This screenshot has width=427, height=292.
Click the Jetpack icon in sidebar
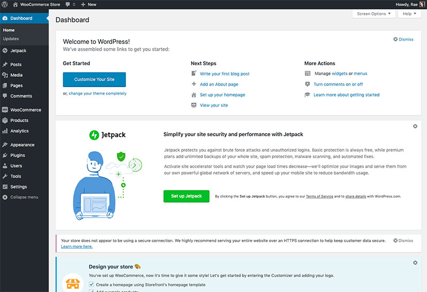click(5, 51)
